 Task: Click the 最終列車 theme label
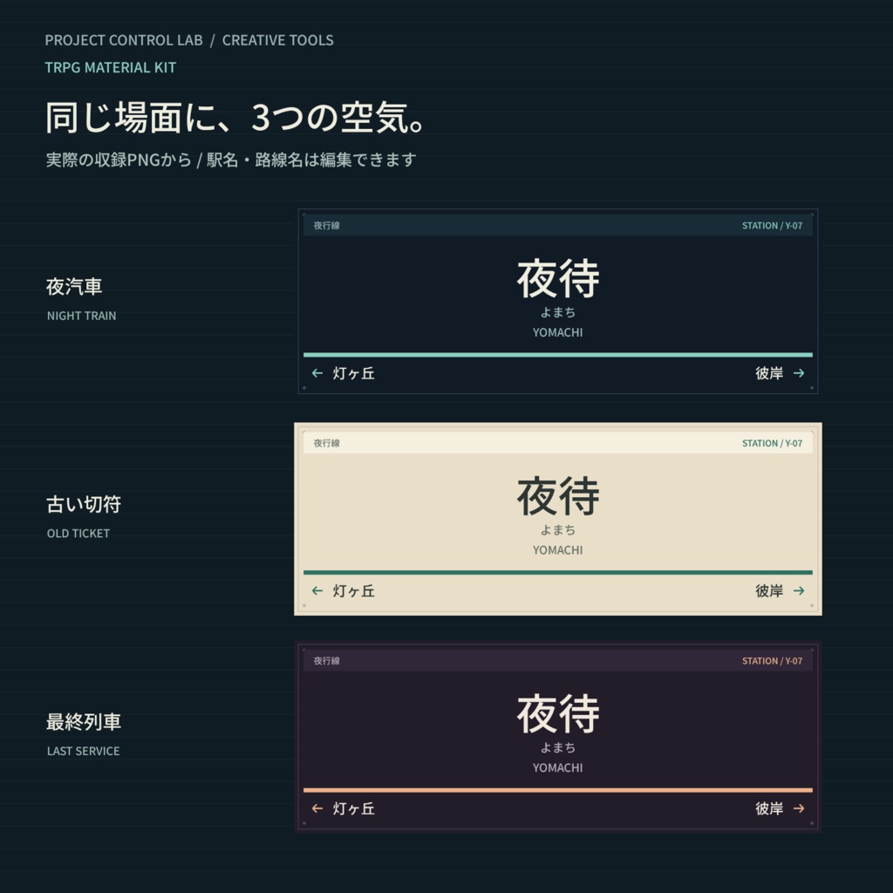[x=84, y=721]
